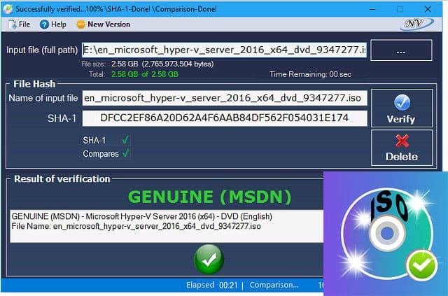Screen dimensions: 448x296
Task: Click the Name of input file field
Action: 225,98
